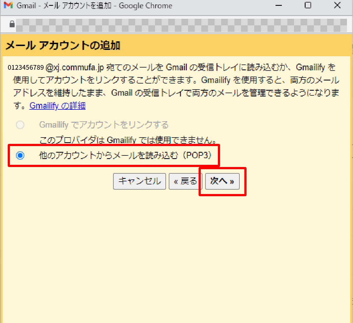
Task: Close the Gmail add account window
Action: [x=337, y=5]
